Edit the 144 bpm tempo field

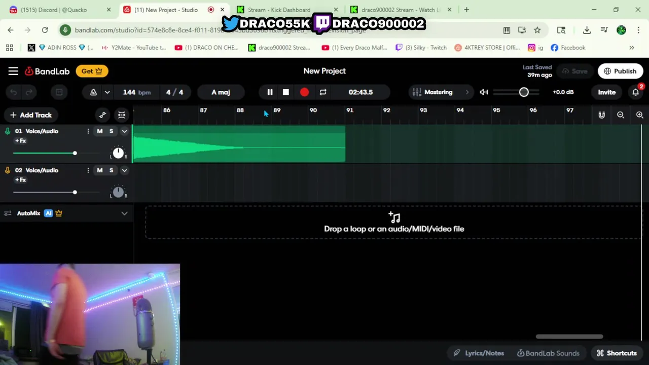(x=136, y=92)
